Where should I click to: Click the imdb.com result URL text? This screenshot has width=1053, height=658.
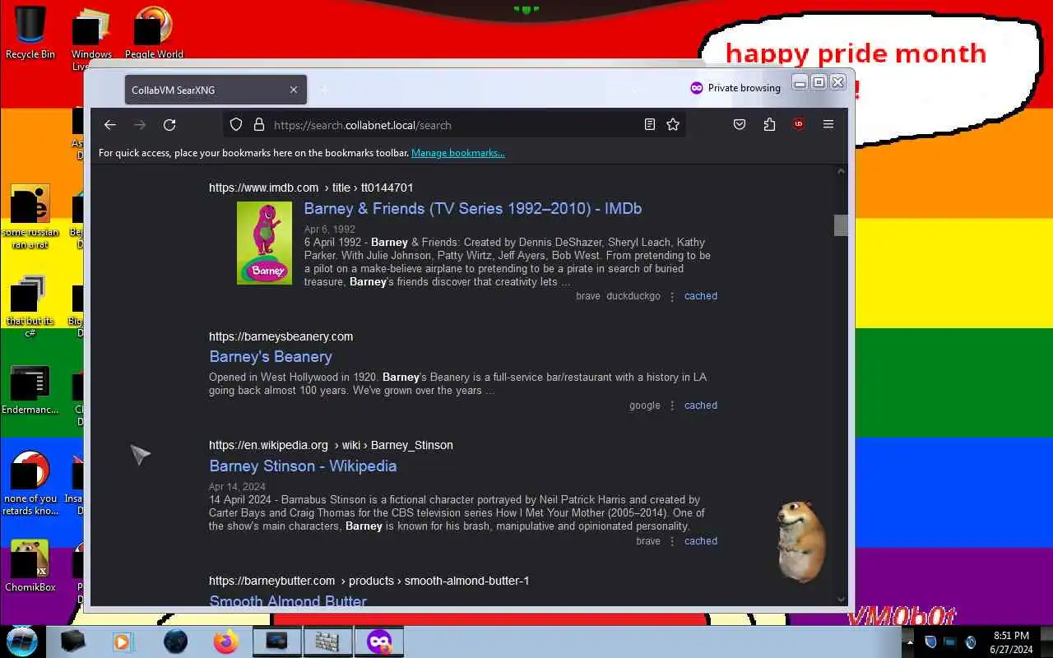311,188
